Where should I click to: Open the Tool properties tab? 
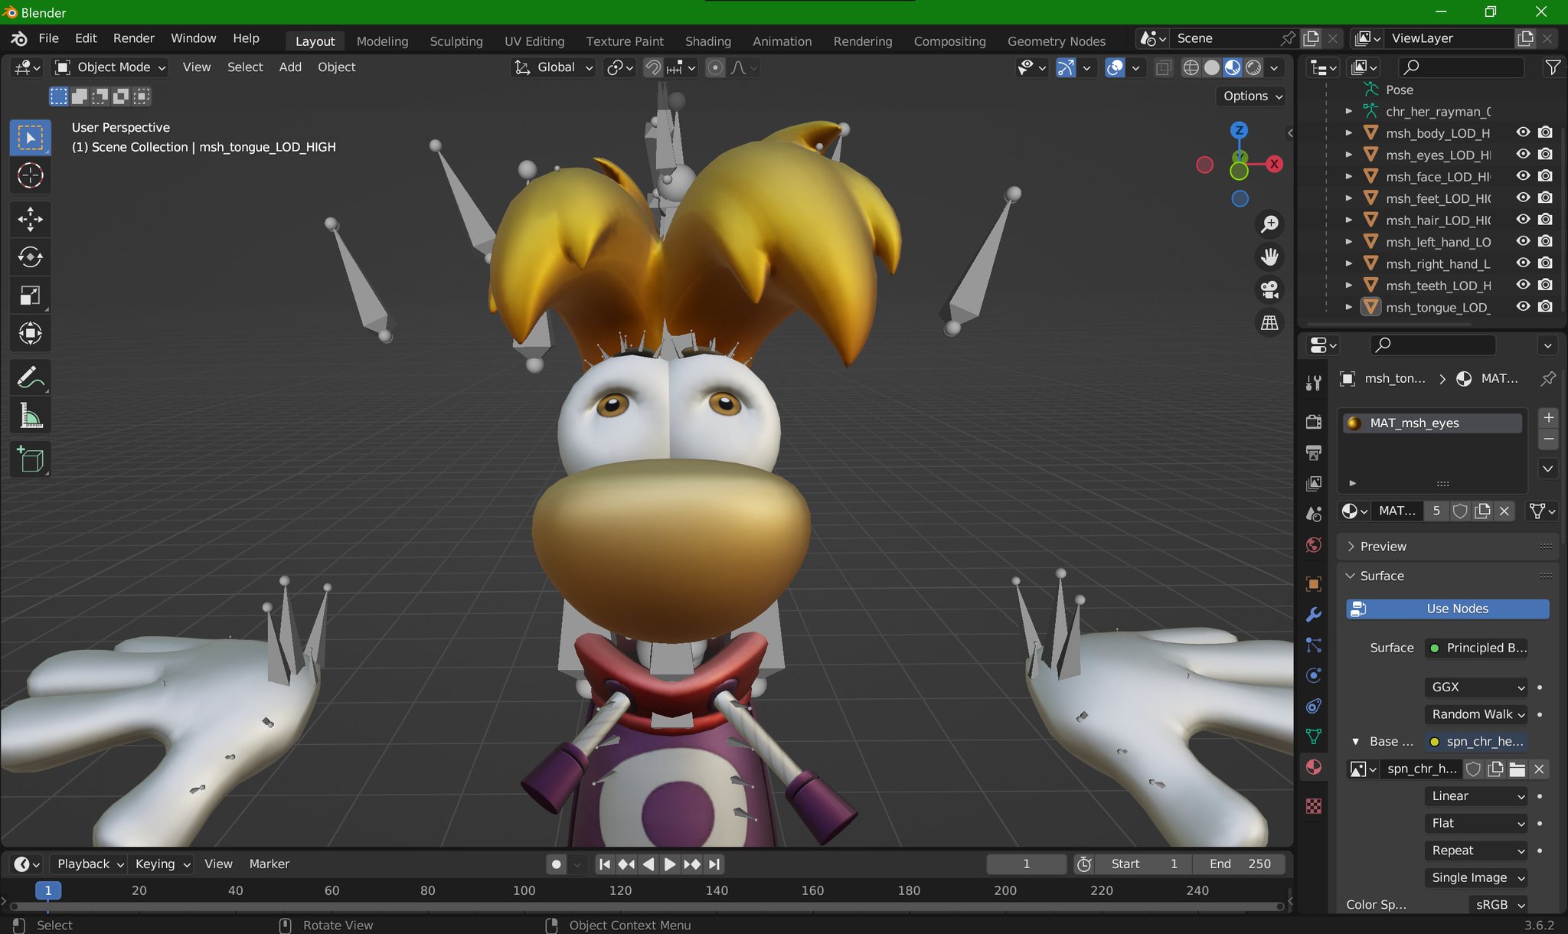pos(1314,383)
